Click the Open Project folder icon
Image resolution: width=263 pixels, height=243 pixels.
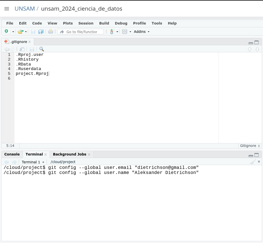(21, 32)
